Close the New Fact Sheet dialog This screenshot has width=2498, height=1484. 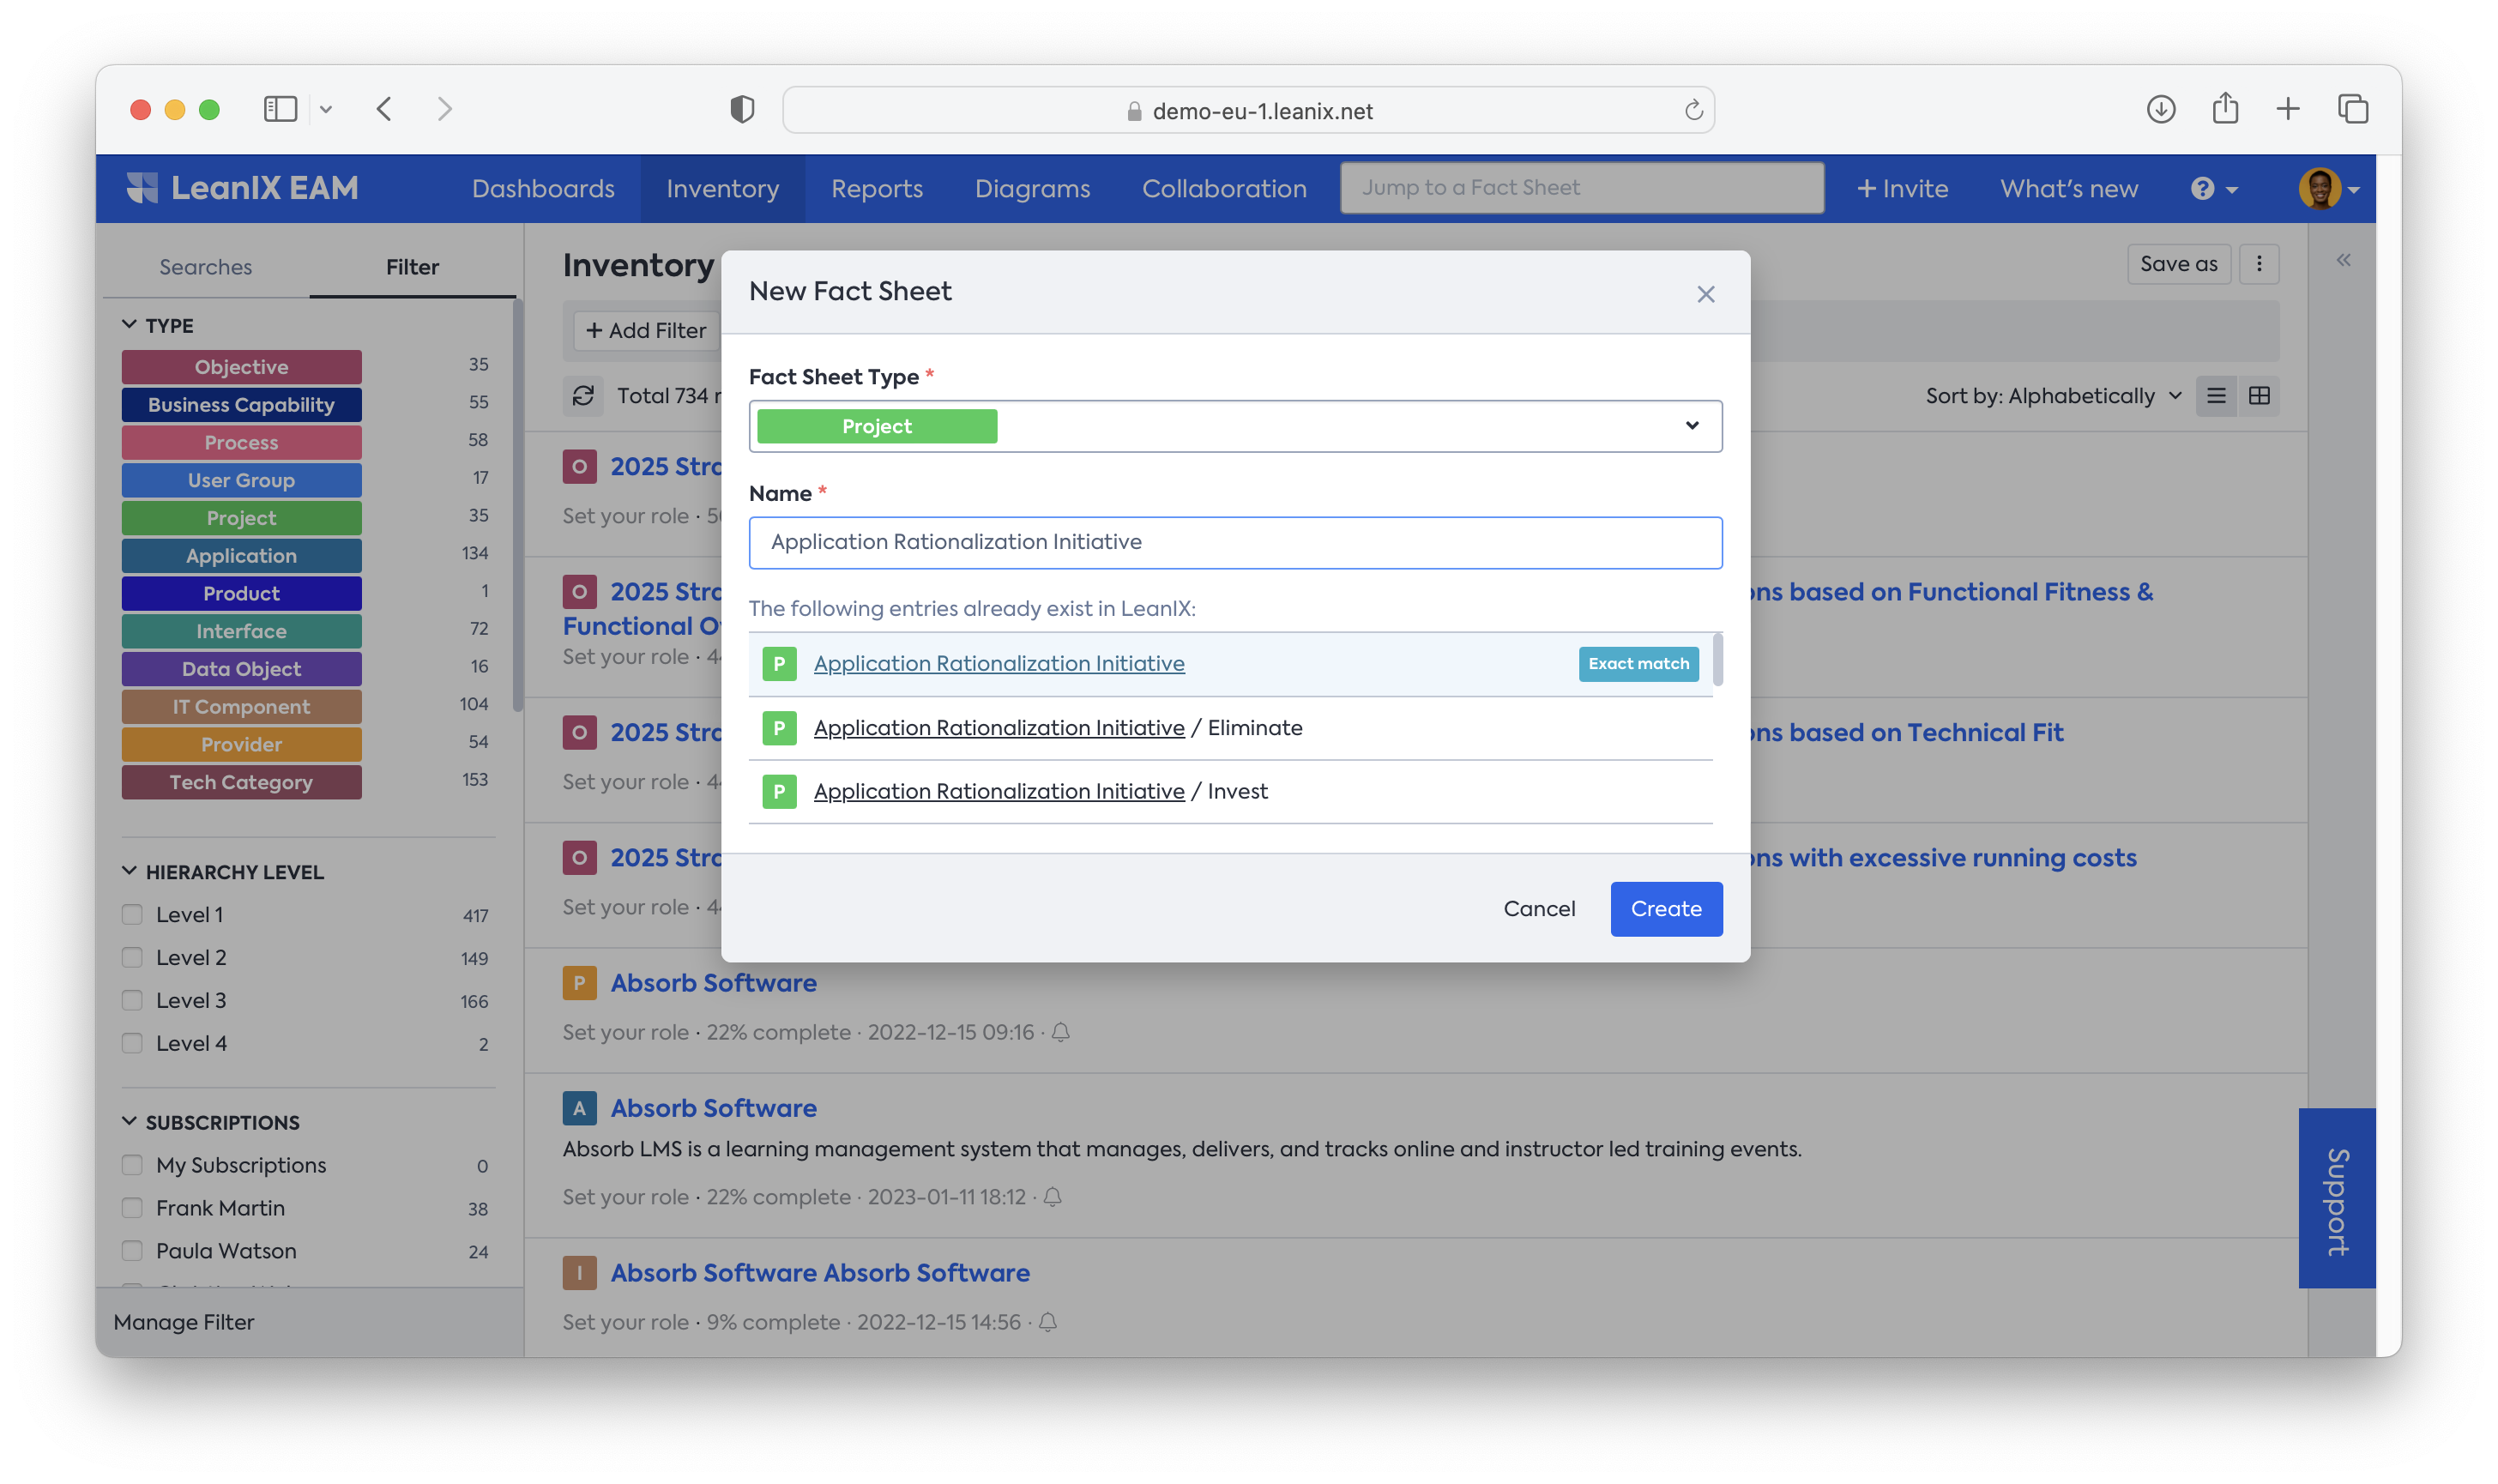tap(1706, 294)
